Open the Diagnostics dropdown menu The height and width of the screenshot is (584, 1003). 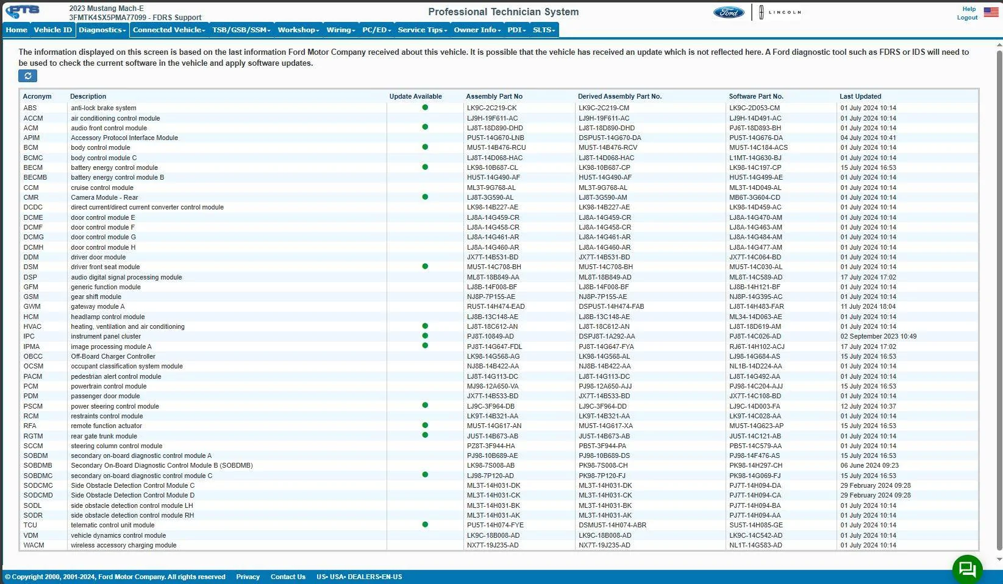pos(102,30)
